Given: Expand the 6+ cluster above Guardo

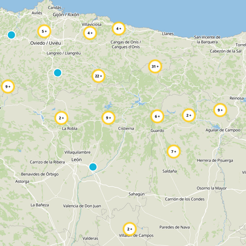Looking at the screenshot, I should tap(157, 117).
